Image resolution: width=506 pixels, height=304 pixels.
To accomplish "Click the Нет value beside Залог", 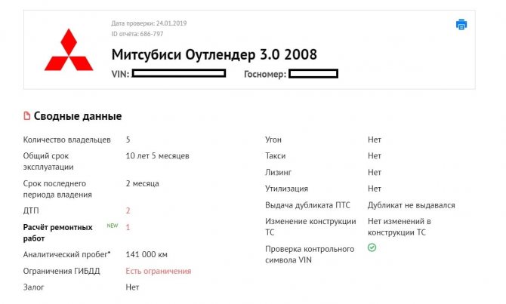I will pos(132,287).
